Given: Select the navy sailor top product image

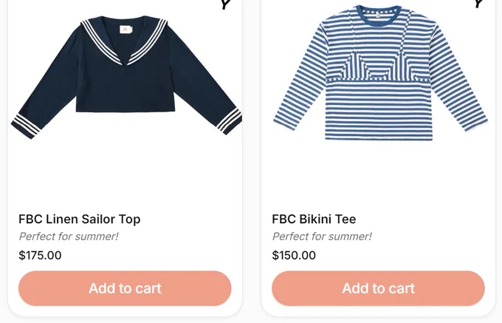Looking at the screenshot, I should (126, 77).
